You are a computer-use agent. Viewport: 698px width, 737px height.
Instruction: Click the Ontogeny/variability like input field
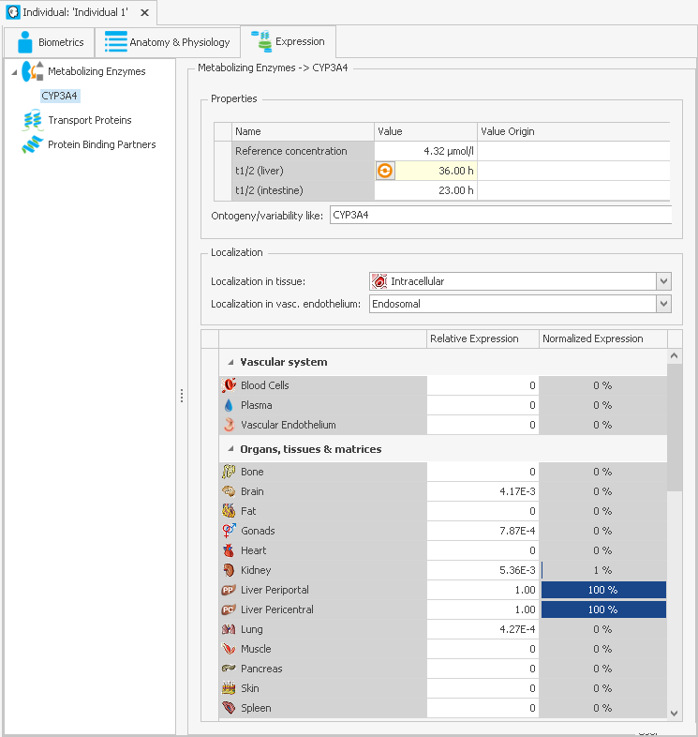click(500, 216)
